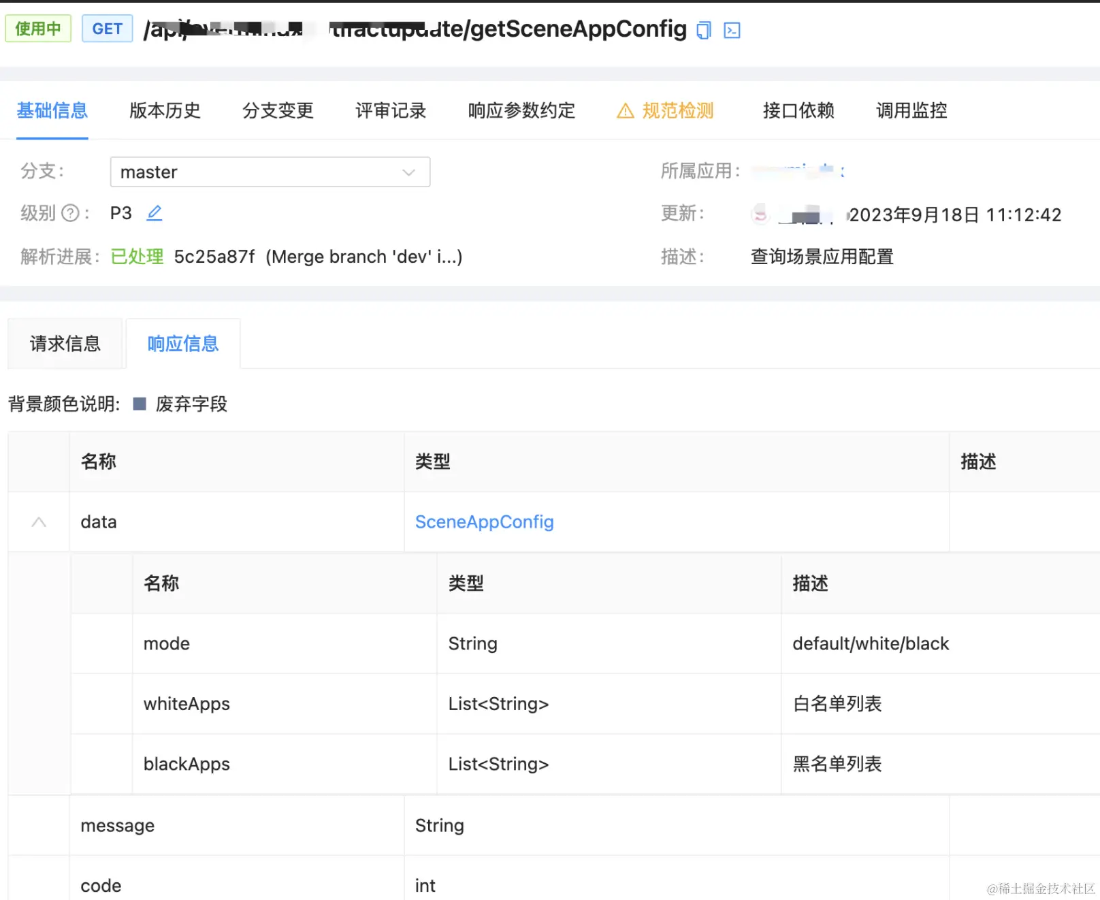Click the 使用中 status badge
The width and height of the screenshot is (1100, 900).
(38, 29)
